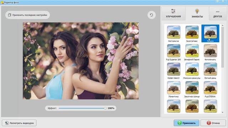Switch to the Улучшения tab
The height and width of the screenshot is (128, 228).
pos(173,13)
